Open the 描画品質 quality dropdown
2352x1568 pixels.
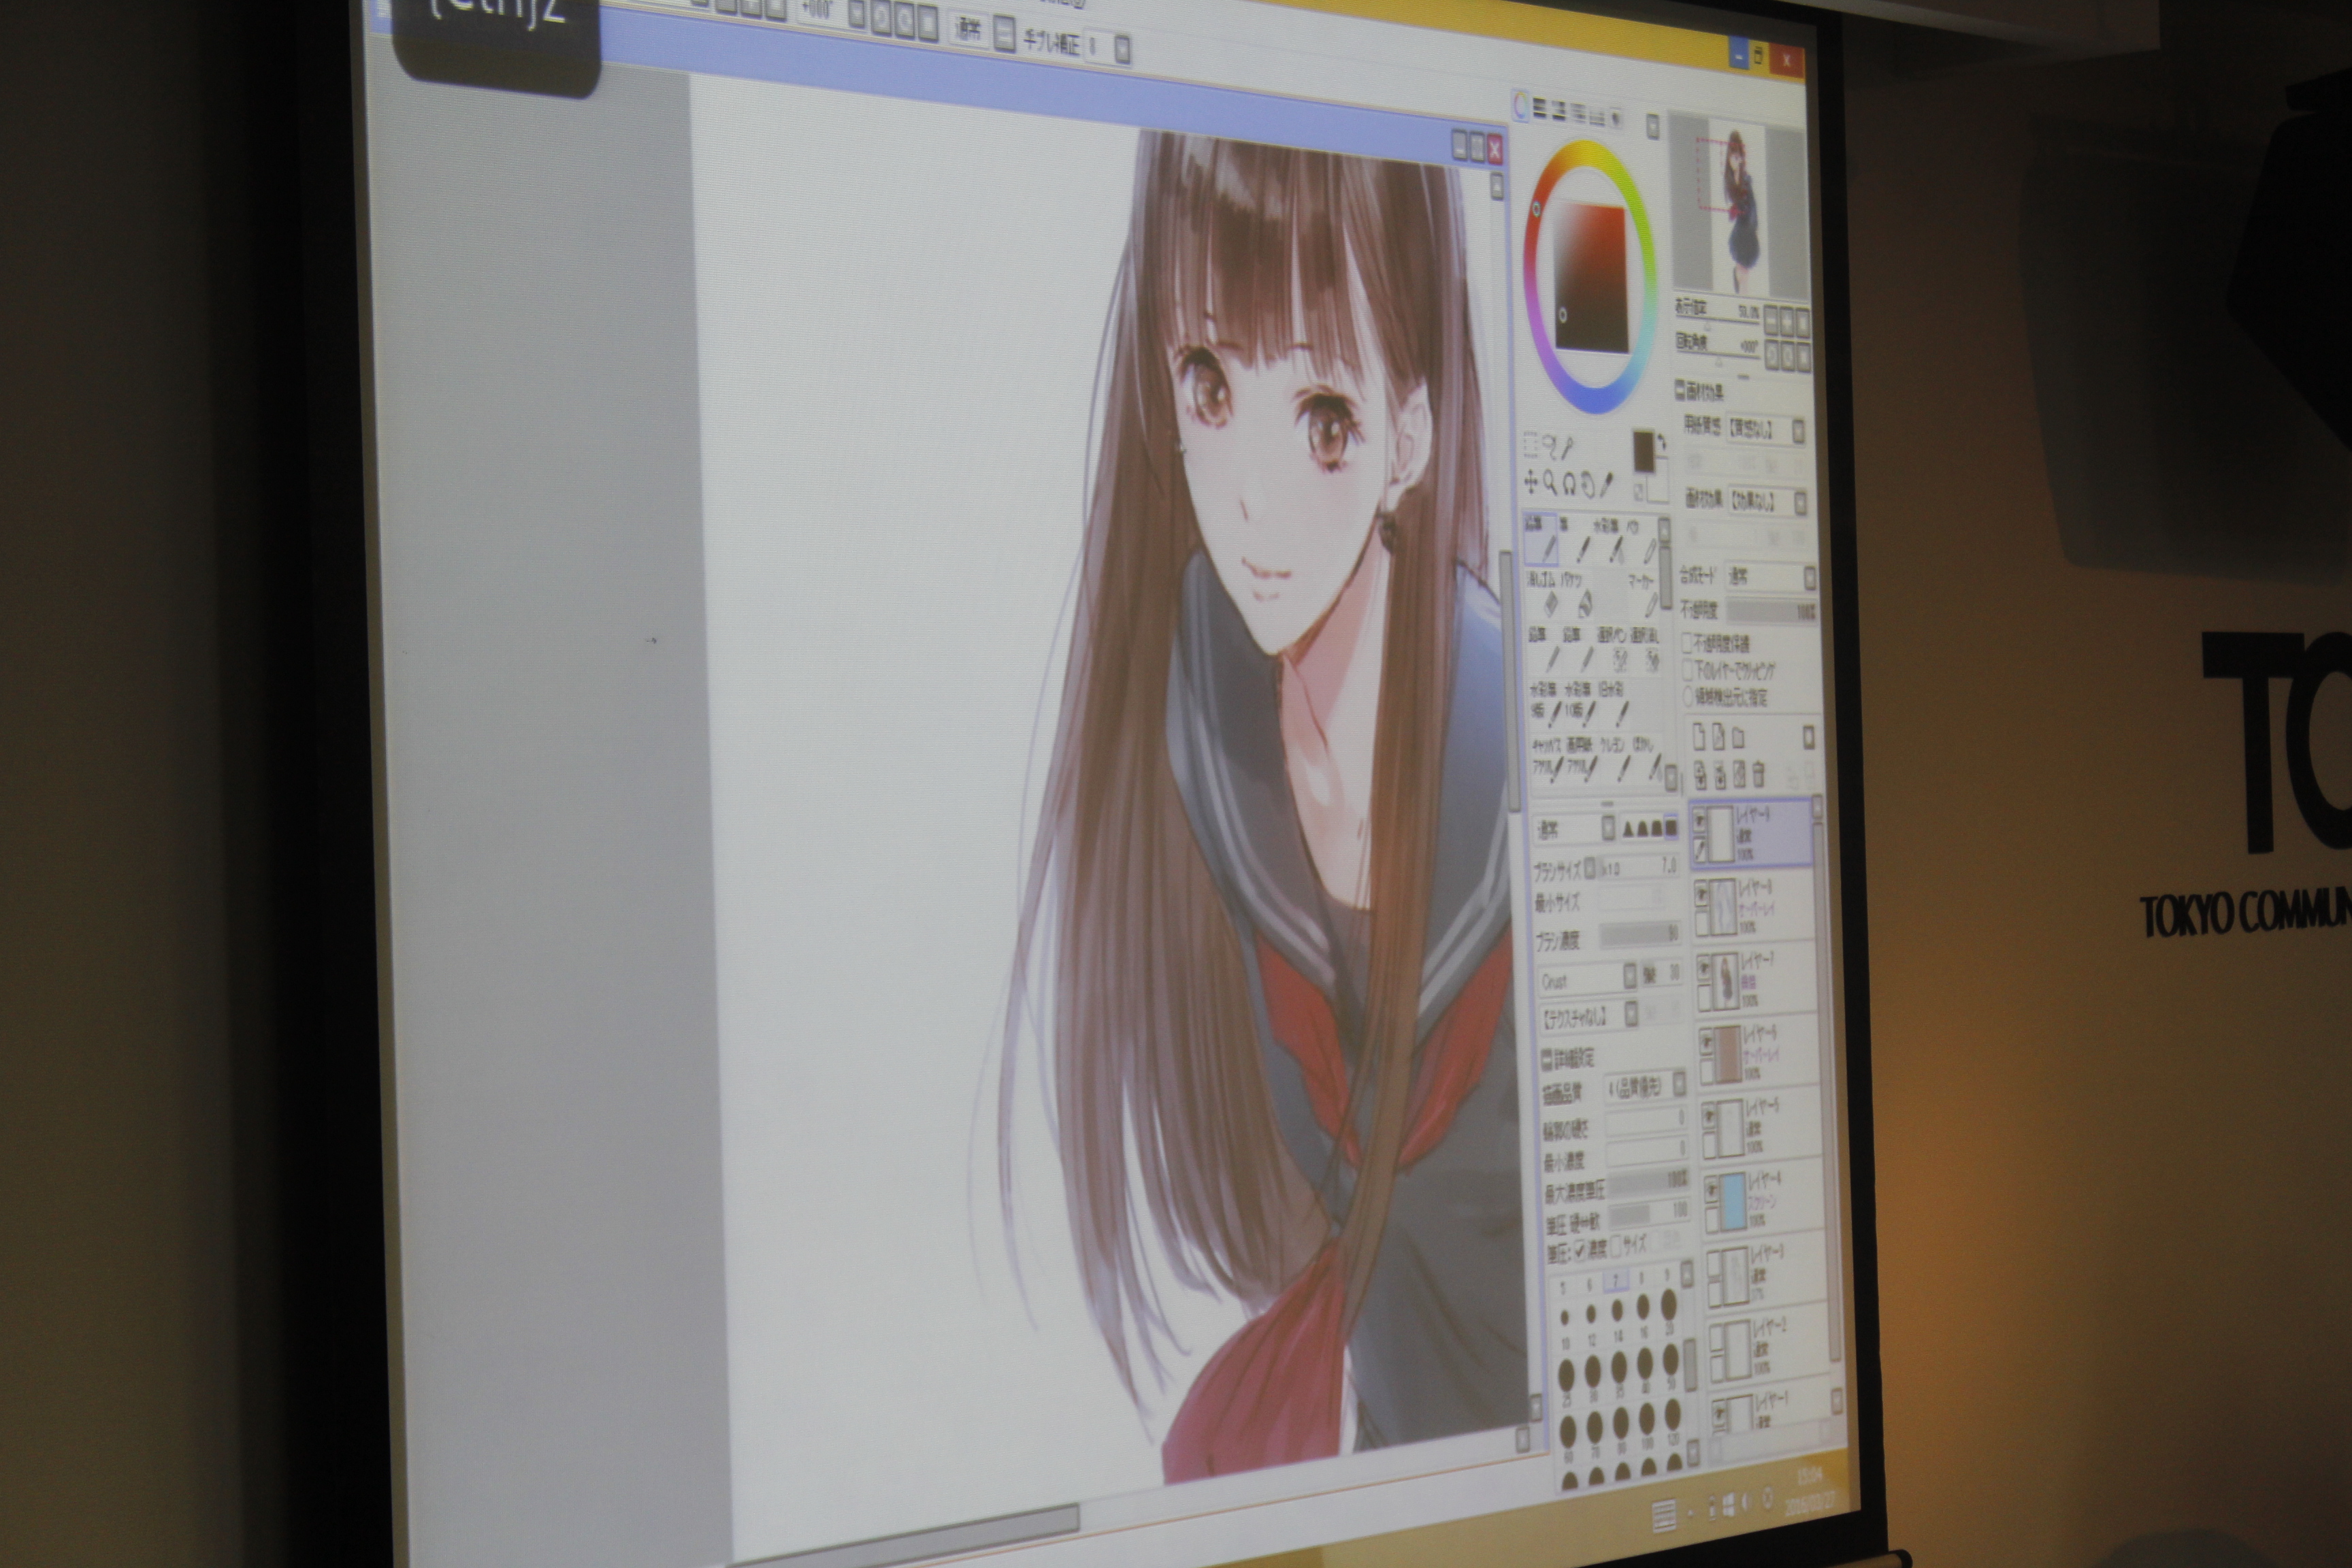(1646, 1086)
